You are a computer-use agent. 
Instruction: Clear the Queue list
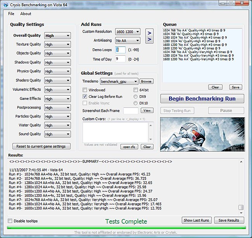pos(215,87)
